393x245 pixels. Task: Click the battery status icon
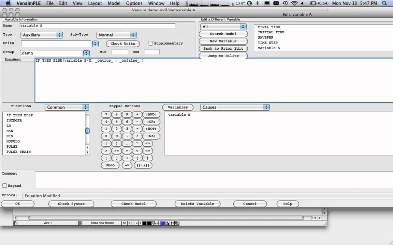tap(313, 3)
